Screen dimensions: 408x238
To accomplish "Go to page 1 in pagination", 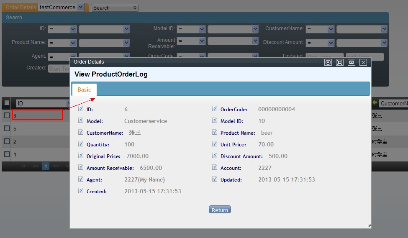I will [46, 166].
